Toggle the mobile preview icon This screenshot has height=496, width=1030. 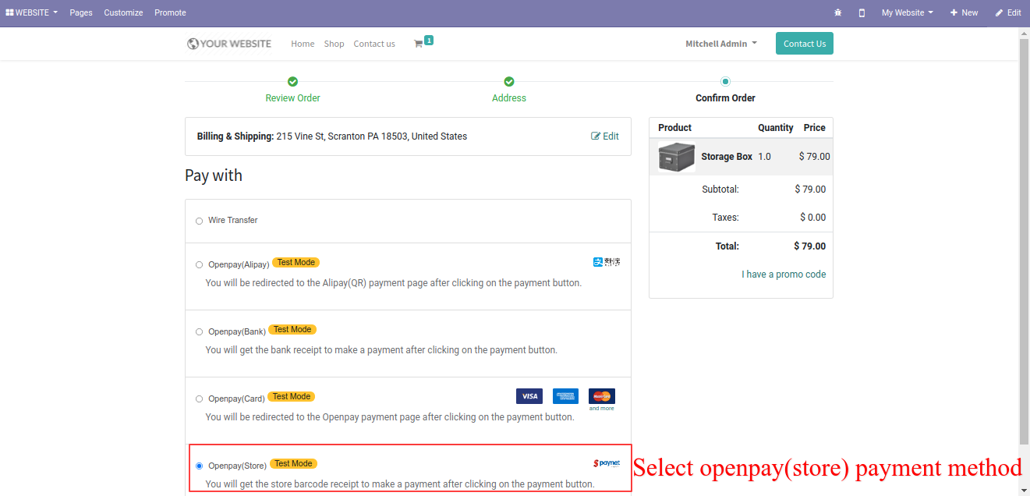[x=862, y=13]
